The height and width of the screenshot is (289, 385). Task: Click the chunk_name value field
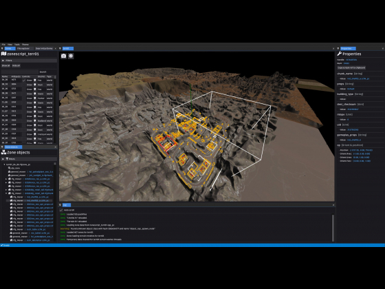[357, 78]
